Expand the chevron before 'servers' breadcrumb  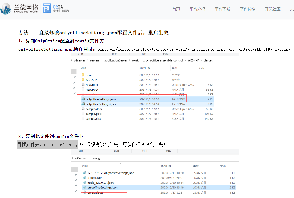point(88,60)
